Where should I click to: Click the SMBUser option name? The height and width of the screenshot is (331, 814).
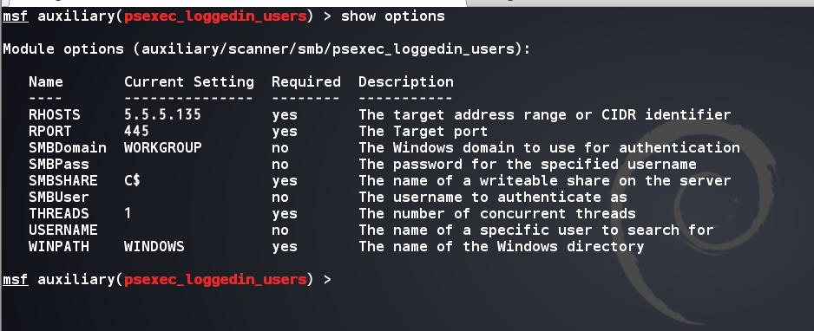(x=59, y=197)
